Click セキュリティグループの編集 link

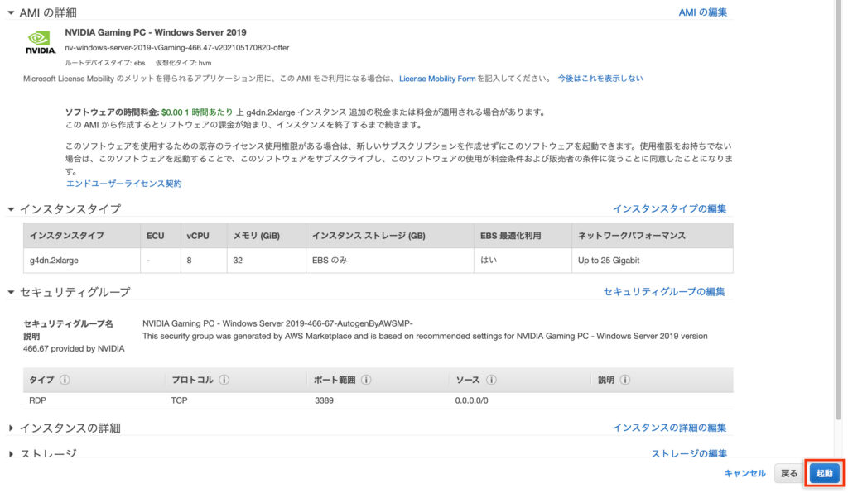pyautogui.click(x=664, y=292)
